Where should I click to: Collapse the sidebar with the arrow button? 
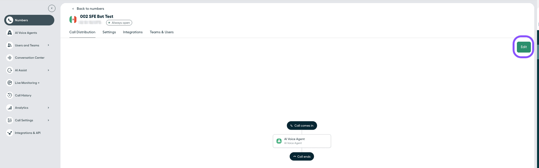click(x=52, y=8)
